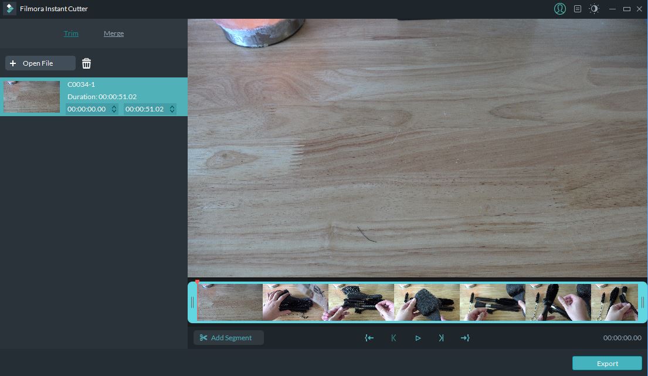
Task: Select the C0034-1 clip thumbnail
Action: pos(32,97)
